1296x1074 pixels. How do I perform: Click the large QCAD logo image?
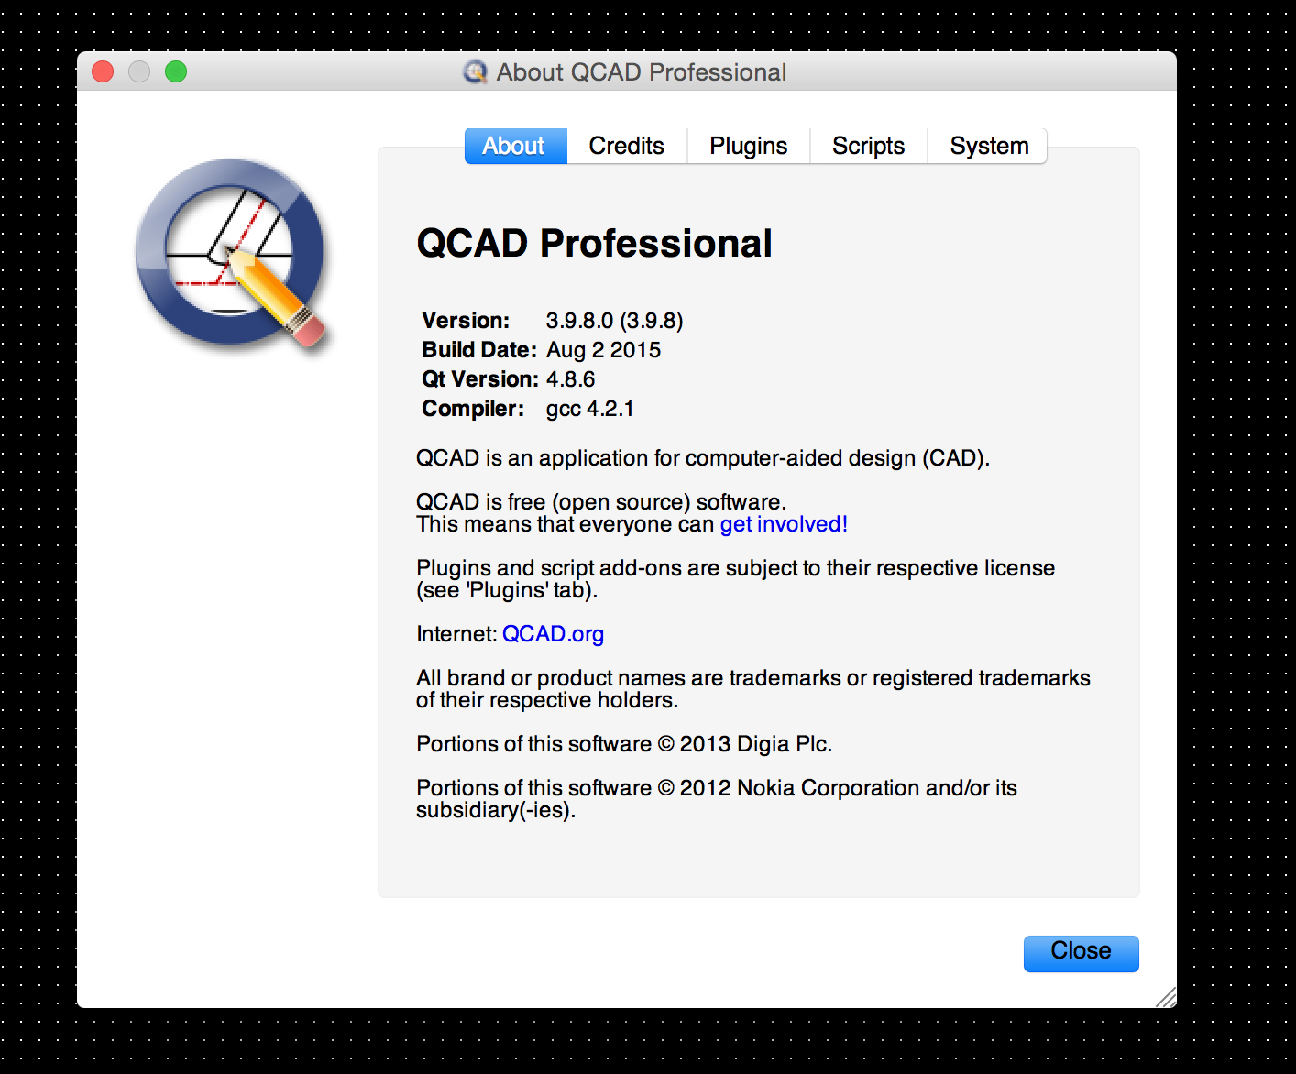point(233,255)
